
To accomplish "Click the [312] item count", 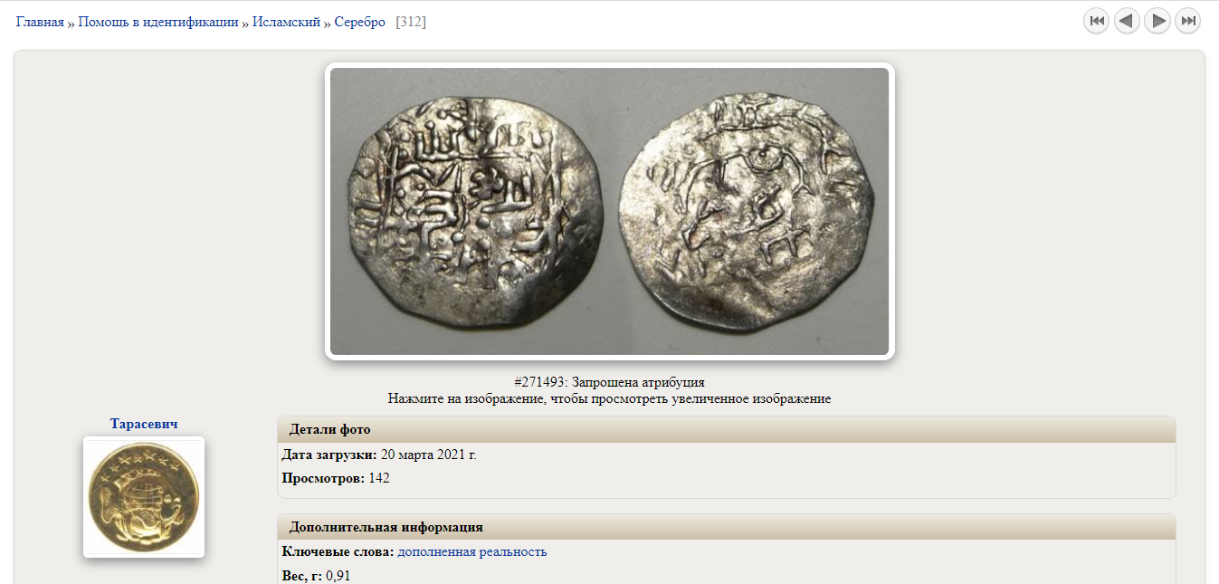I will 411,22.
